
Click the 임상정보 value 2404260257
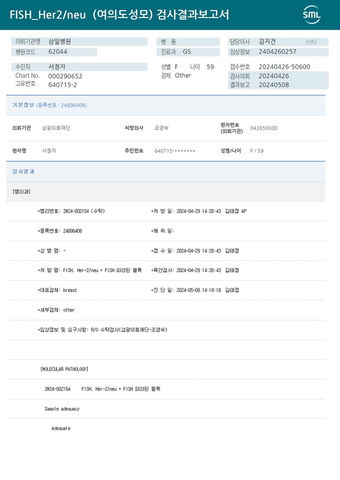278,52
